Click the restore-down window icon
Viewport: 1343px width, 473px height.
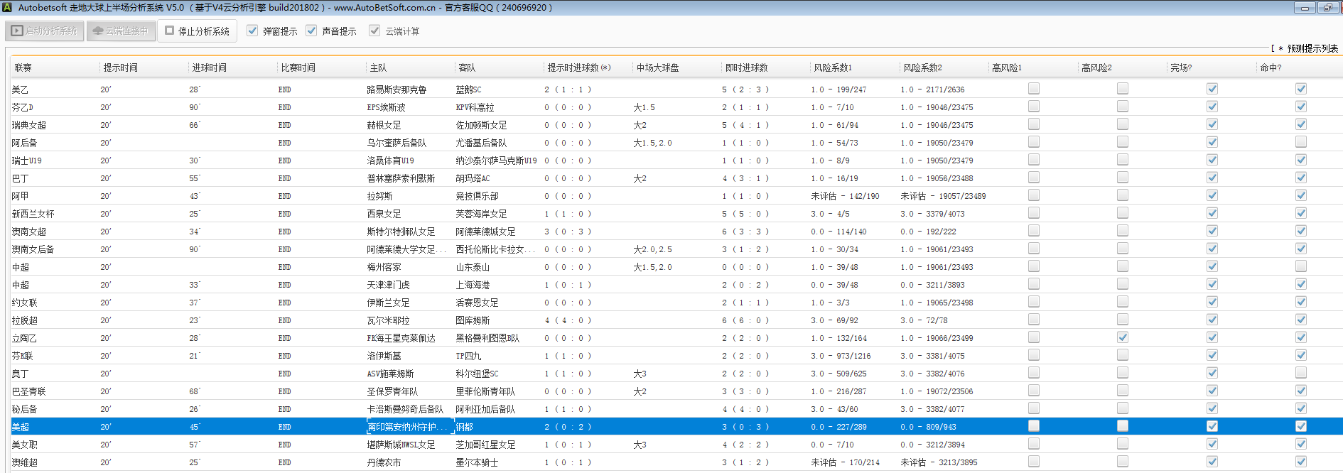[x=1327, y=8]
